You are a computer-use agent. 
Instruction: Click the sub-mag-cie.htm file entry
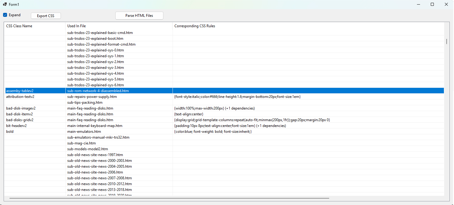point(81,143)
